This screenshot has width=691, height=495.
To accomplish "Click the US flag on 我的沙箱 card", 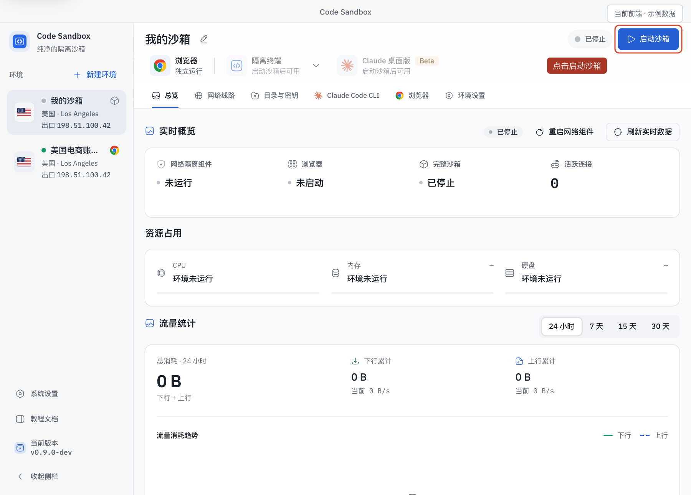I will [24, 112].
